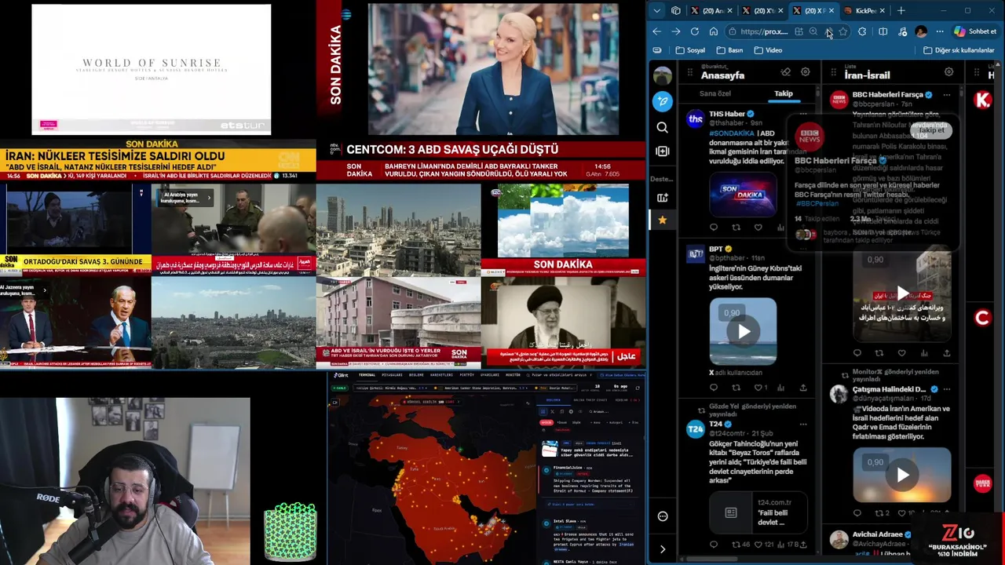
Task: Like the THS Haber post
Action: coord(758,228)
